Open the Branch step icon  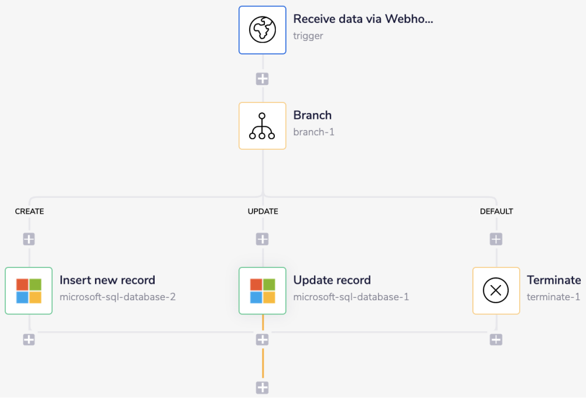click(x=262, y=125)
